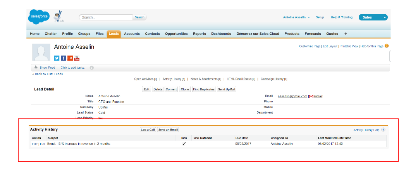
Task: Click the Search button
Action: 139,17
